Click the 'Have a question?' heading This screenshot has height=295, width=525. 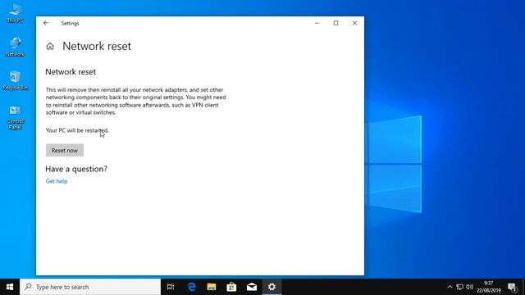[x=76, y=170]
